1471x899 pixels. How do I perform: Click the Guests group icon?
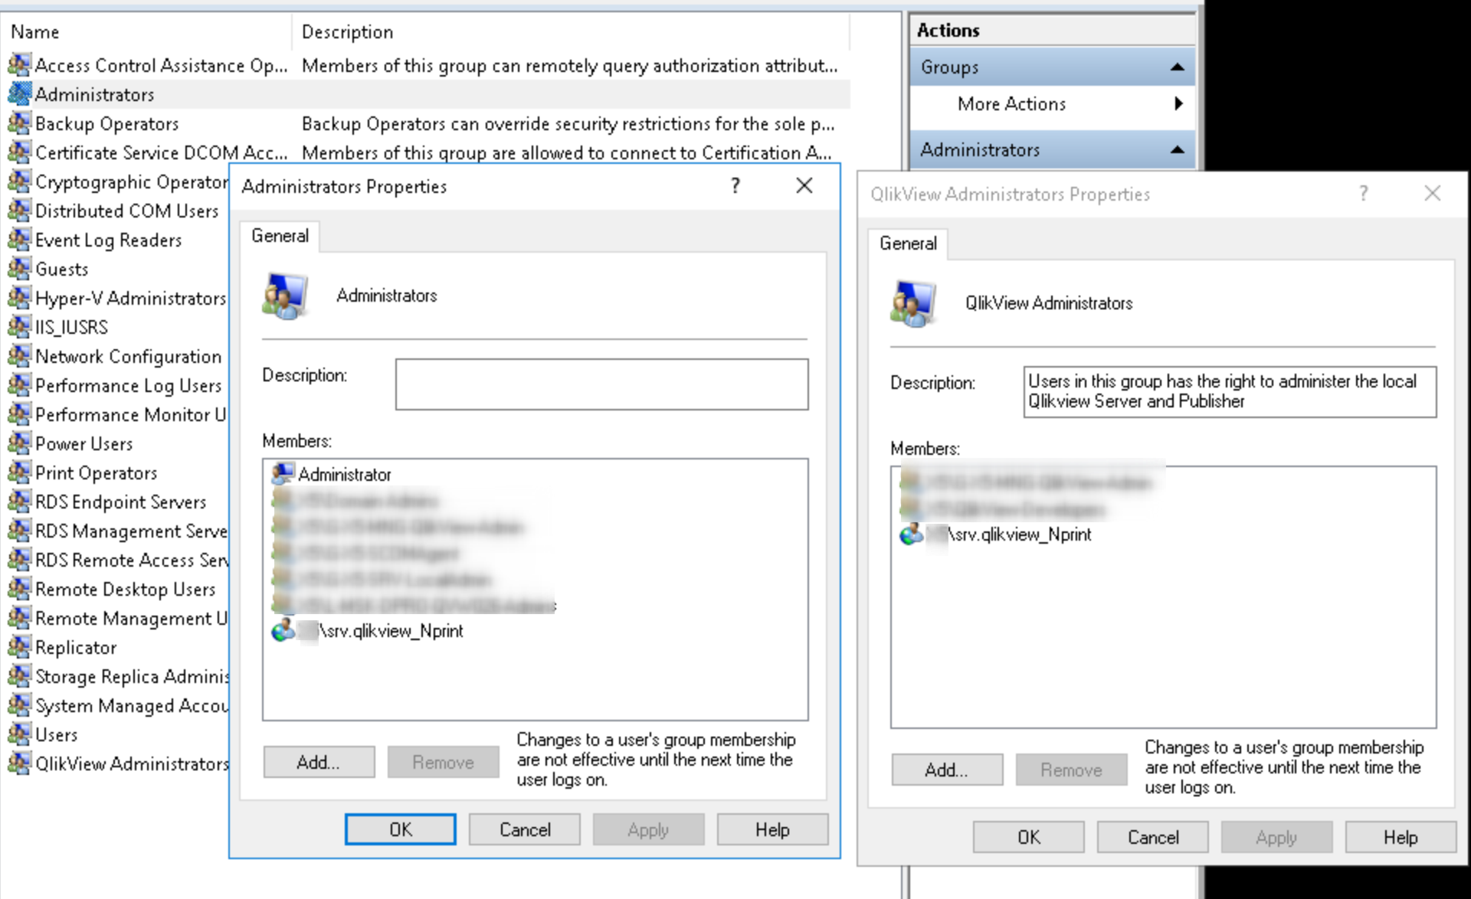pyautogui.click(x=19, y=269)
